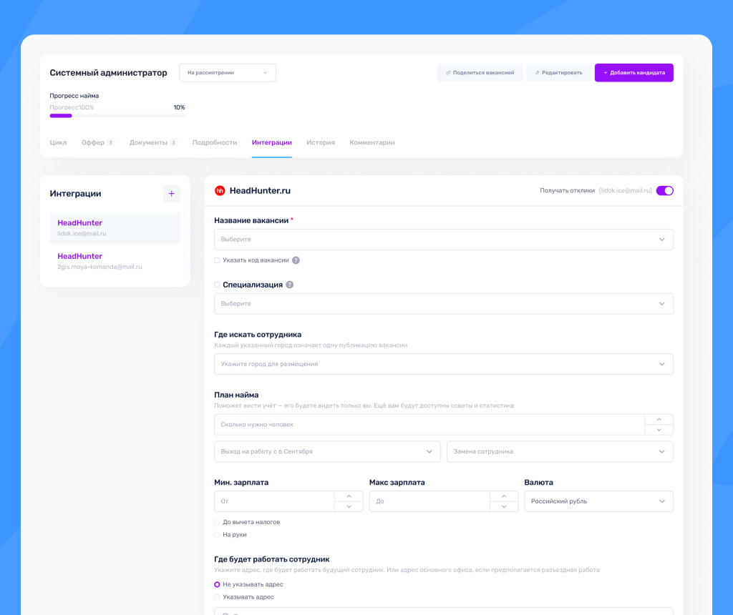
Task: Click the Где будет работать сотрудник heading
Action: click(x=271, y=559)
